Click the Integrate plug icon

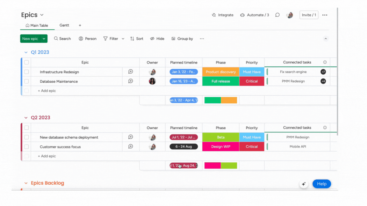pos(214,15)
